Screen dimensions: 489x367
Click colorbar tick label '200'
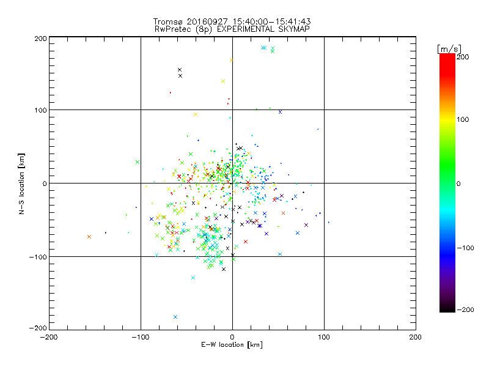(x=463, y=57)
